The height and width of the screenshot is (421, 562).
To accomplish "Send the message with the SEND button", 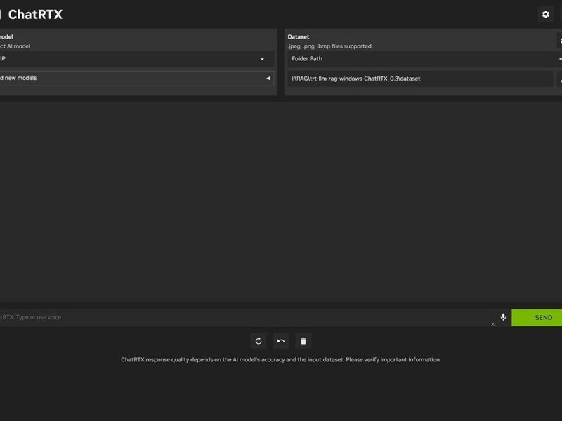I will point(537,318).
